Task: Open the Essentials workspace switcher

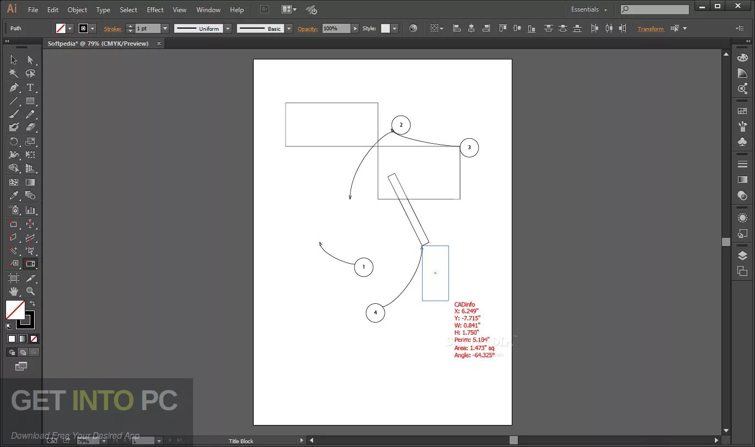Action: click(589, 9)
